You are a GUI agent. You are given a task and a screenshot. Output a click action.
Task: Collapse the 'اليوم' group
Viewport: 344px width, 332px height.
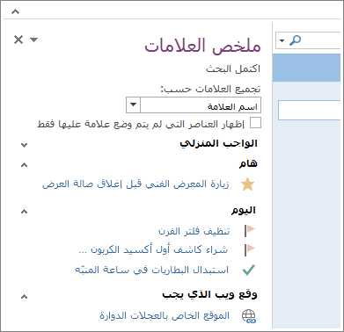coord(25,211)
